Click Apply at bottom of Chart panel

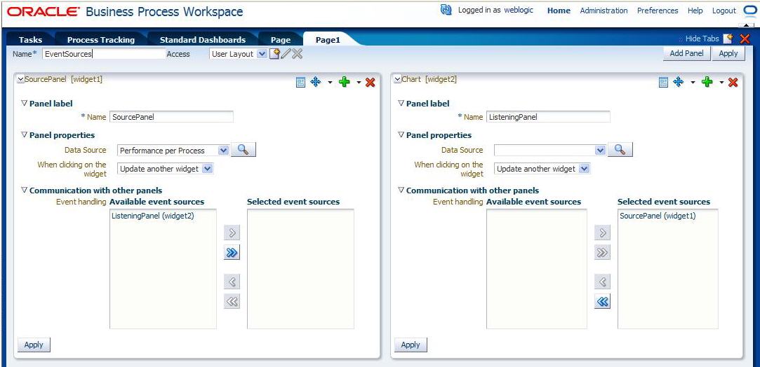[x=411, y=345]
